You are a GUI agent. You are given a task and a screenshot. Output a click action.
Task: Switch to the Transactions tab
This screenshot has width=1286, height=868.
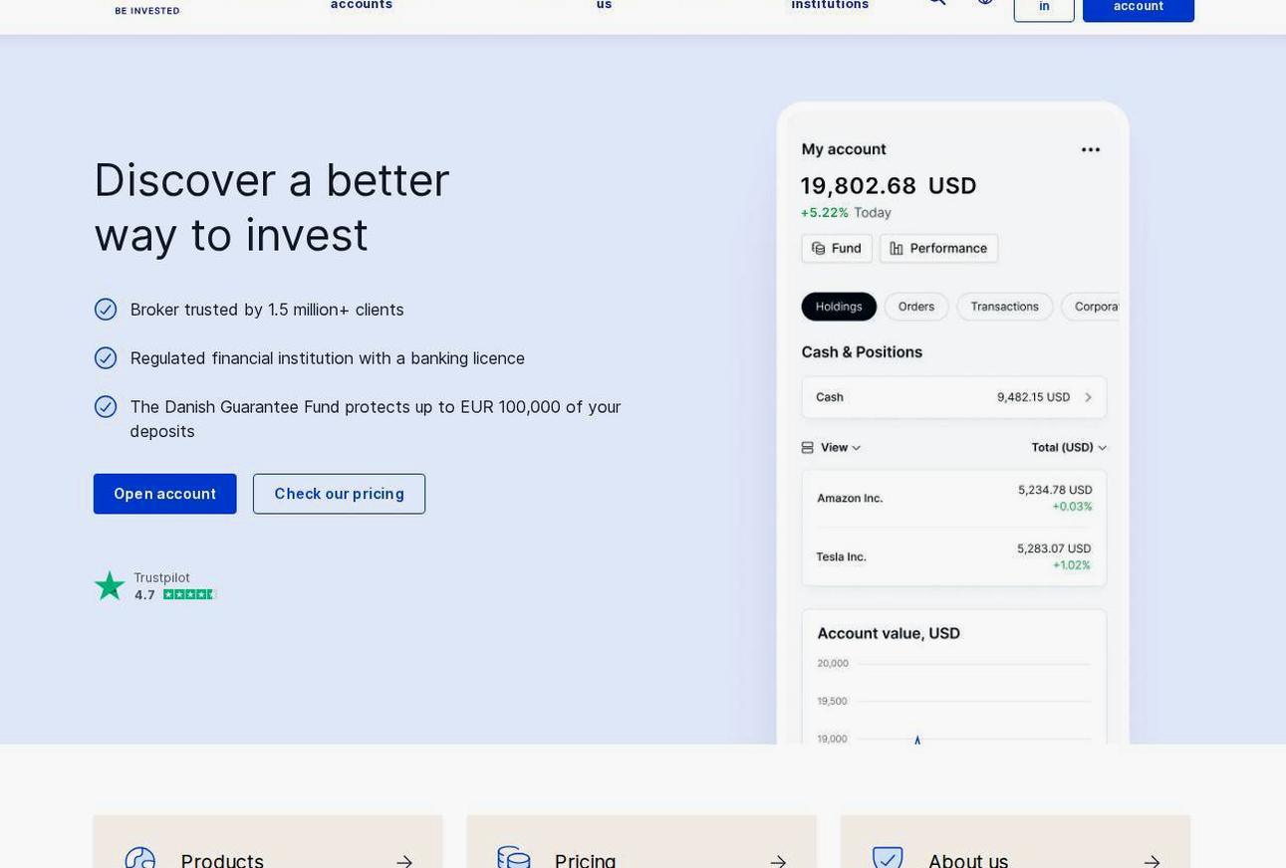[1004, 307]
